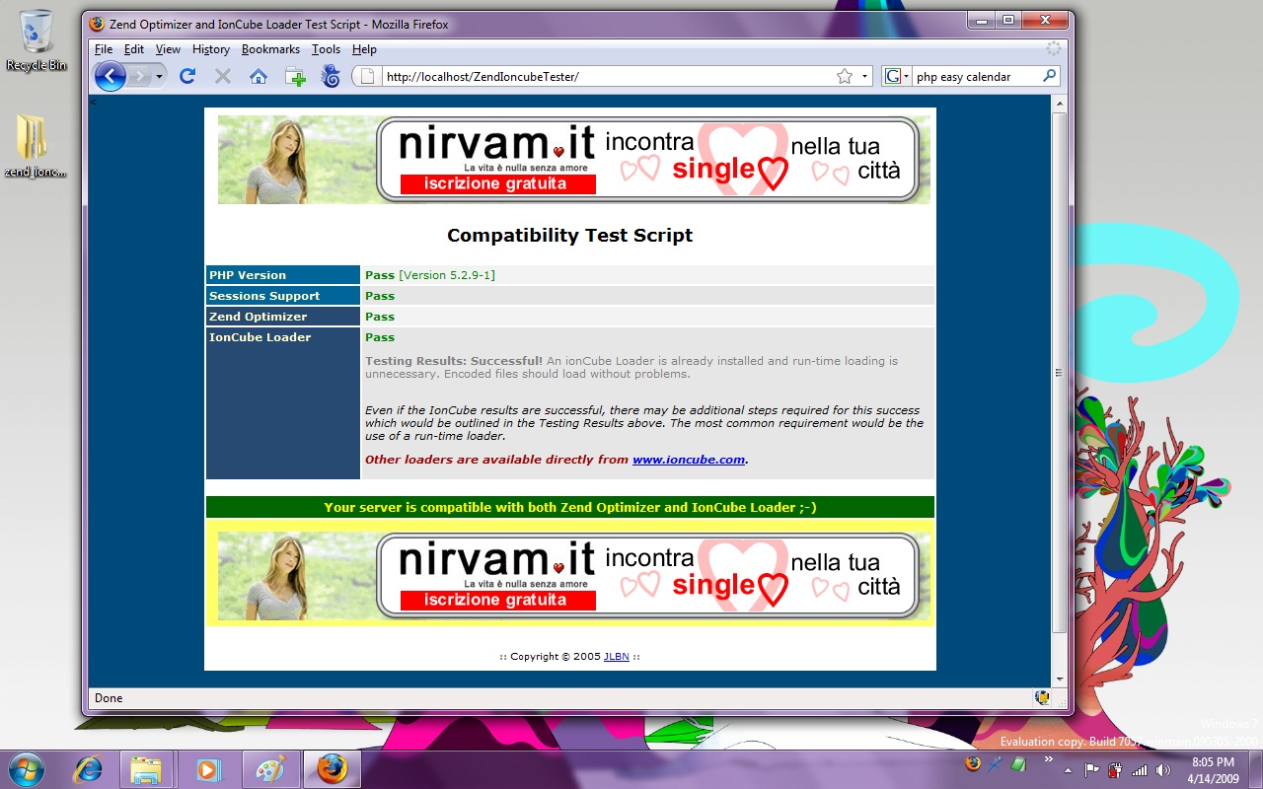Open the Recycle Bin on desktop
This screenshot has height=789, width=1263.
[x=37, y=39]
